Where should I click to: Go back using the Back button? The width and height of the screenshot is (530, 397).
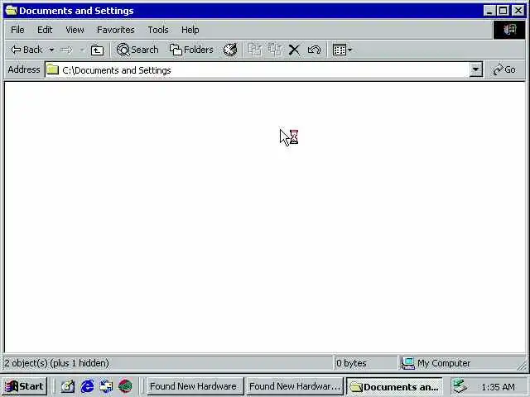coord(26,50)
